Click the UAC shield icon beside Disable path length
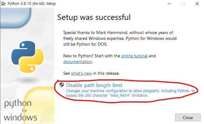The height and width of the screenshot is (124, 204). pyautogui.click(x=62, y=85)
